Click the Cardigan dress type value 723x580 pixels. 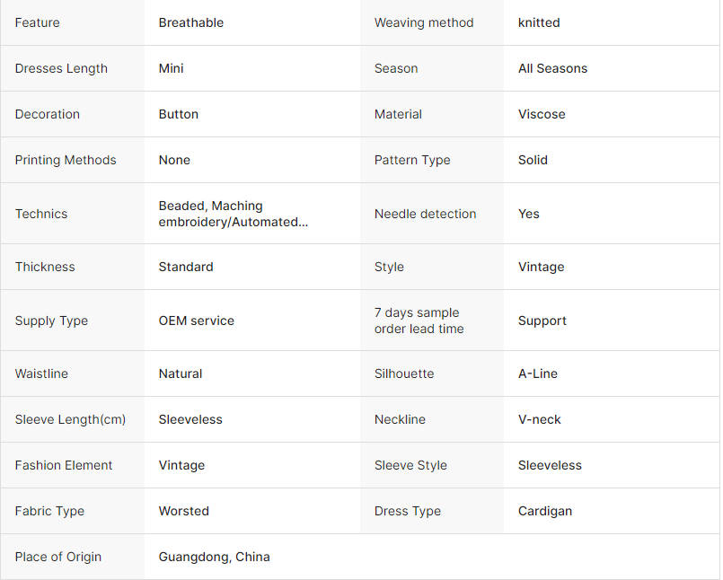[x=545, y=511]
